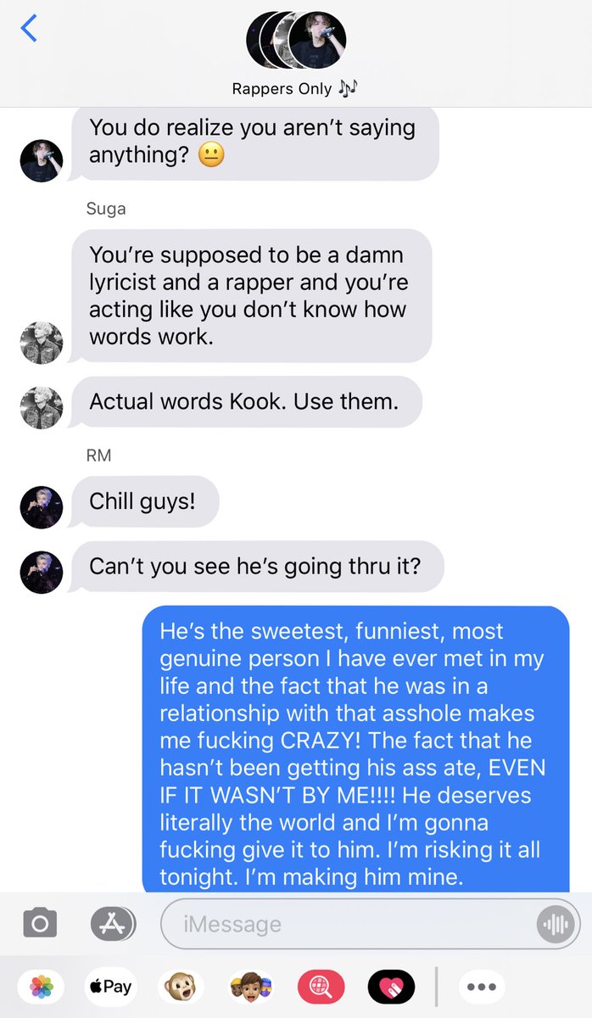Tap the group avatar cluster at top
This screenshot has height=1018, width=592.
tap(296, 40)
